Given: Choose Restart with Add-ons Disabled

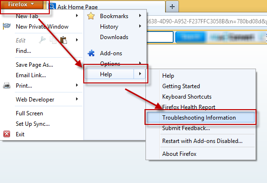Looking at the screenshot, I should (x=202, y=141).
